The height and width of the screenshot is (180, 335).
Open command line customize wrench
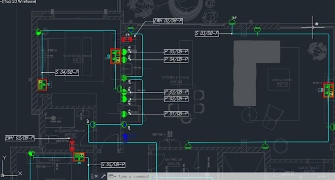tap(103, 176)
